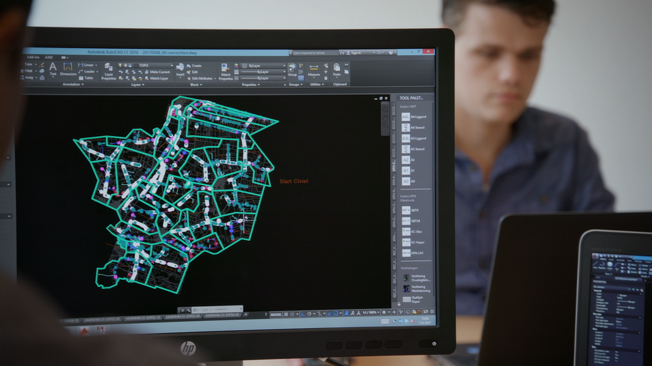Screen dimensions: 652x366
Task: Insert a Table annotation
Action: click(86, 77)
